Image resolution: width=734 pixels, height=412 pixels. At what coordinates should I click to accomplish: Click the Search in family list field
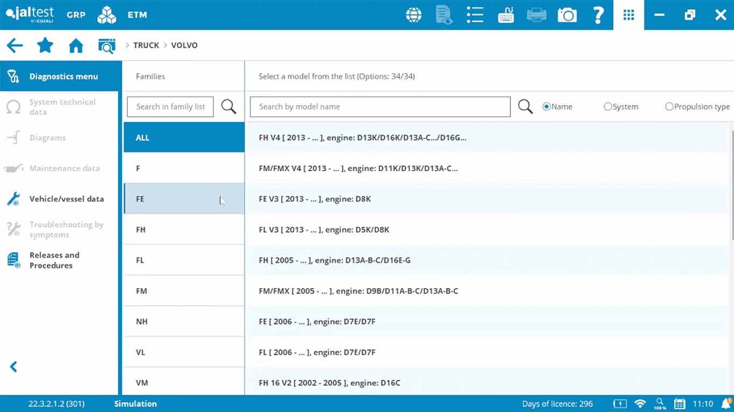click(170, 107)
